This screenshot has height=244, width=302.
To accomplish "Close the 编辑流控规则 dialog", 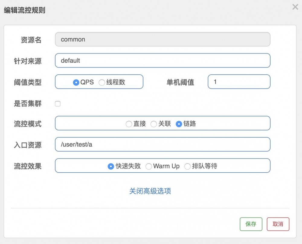I will point(295,7).
